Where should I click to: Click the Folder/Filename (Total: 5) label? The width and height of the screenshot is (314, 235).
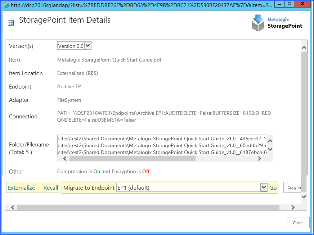[29, 148]
